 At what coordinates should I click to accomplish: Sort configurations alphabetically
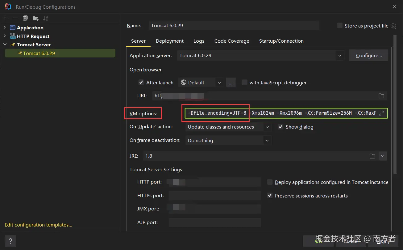click(x=45, y=18)
